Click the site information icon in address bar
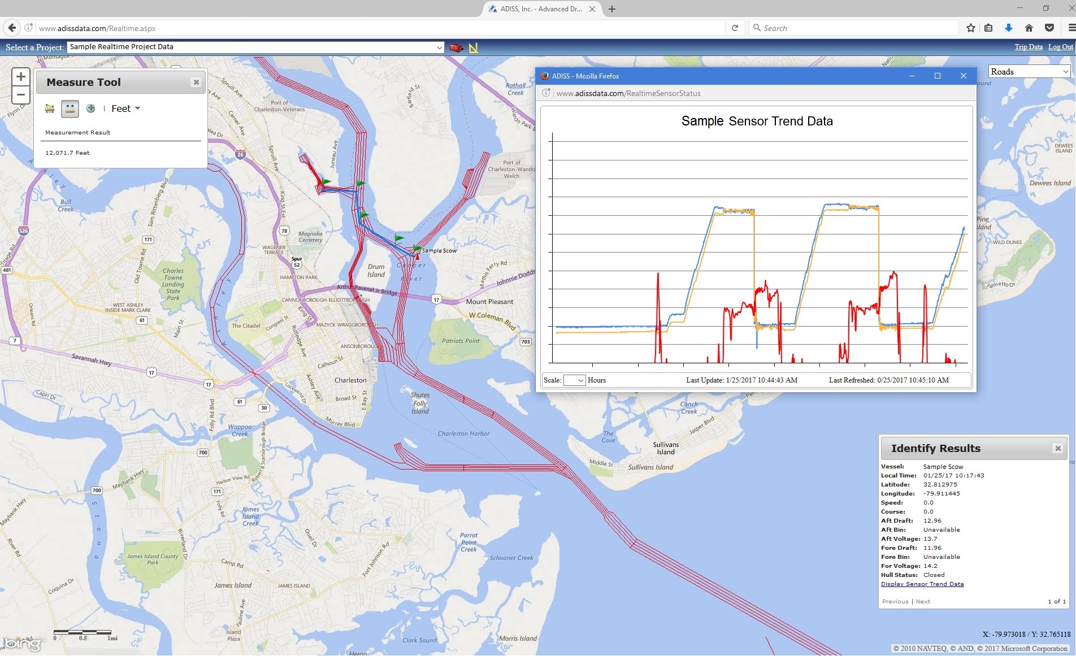The height and width of the screenshot is (656, 1076). 29,28
